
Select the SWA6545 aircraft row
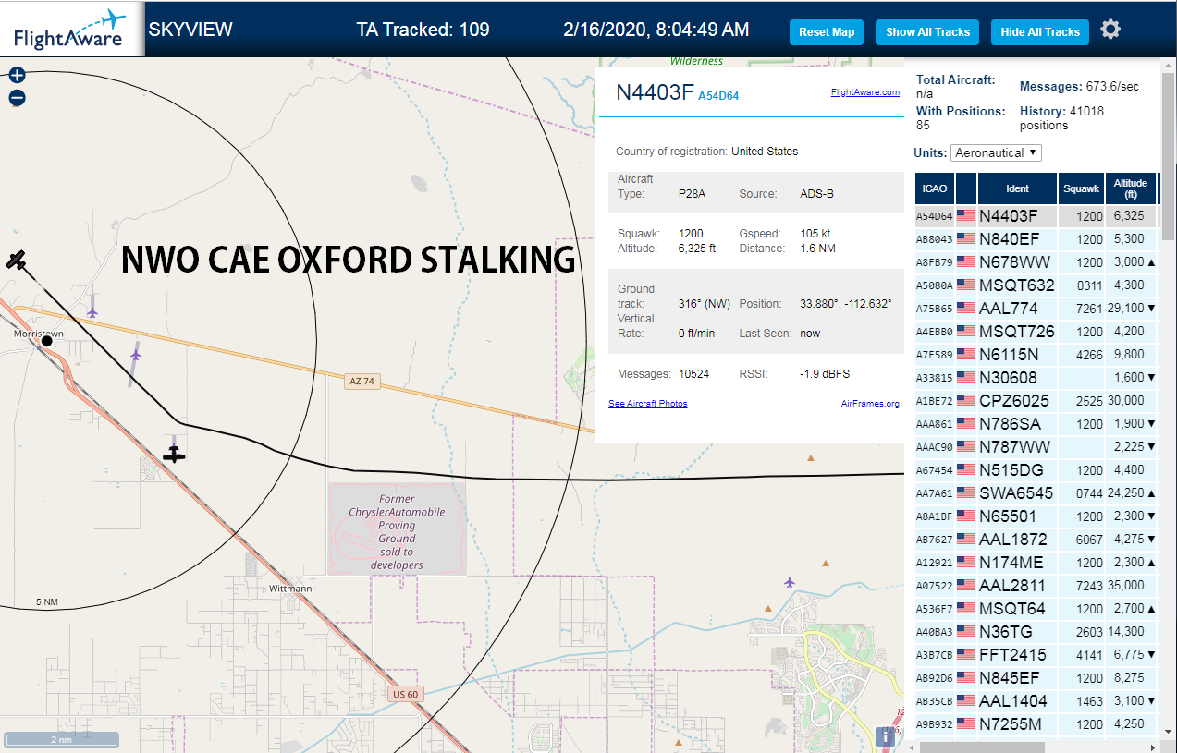click(1036, 493)
